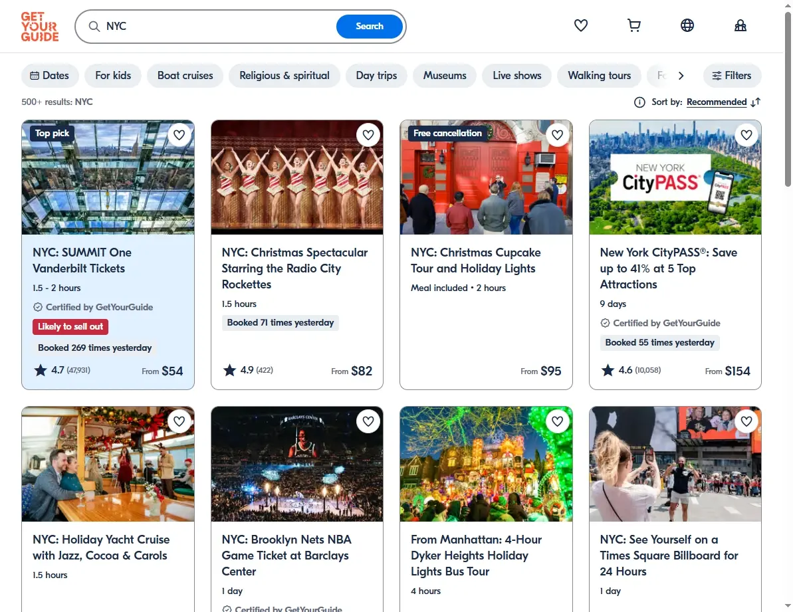
Task: Reverse sort order arrows icon
Action: click(x=756, y=102)
